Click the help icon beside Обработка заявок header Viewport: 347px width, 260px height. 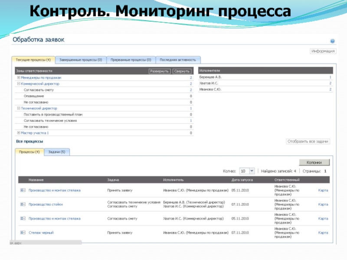(x=332, y=41)
